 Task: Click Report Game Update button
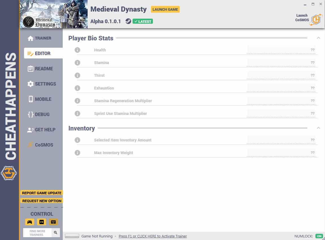point(42,193)
